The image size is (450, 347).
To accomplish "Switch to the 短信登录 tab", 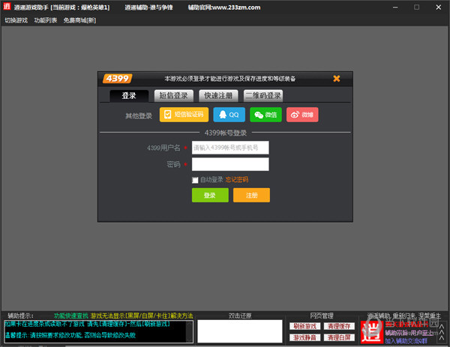I will point(174,95).
